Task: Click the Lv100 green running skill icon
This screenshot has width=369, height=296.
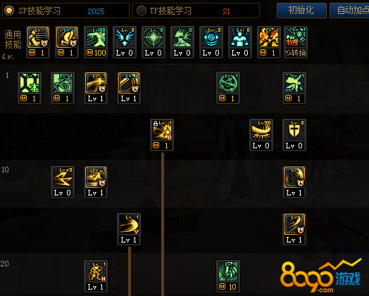Action: pyautogui.click(x=96, y=37)
